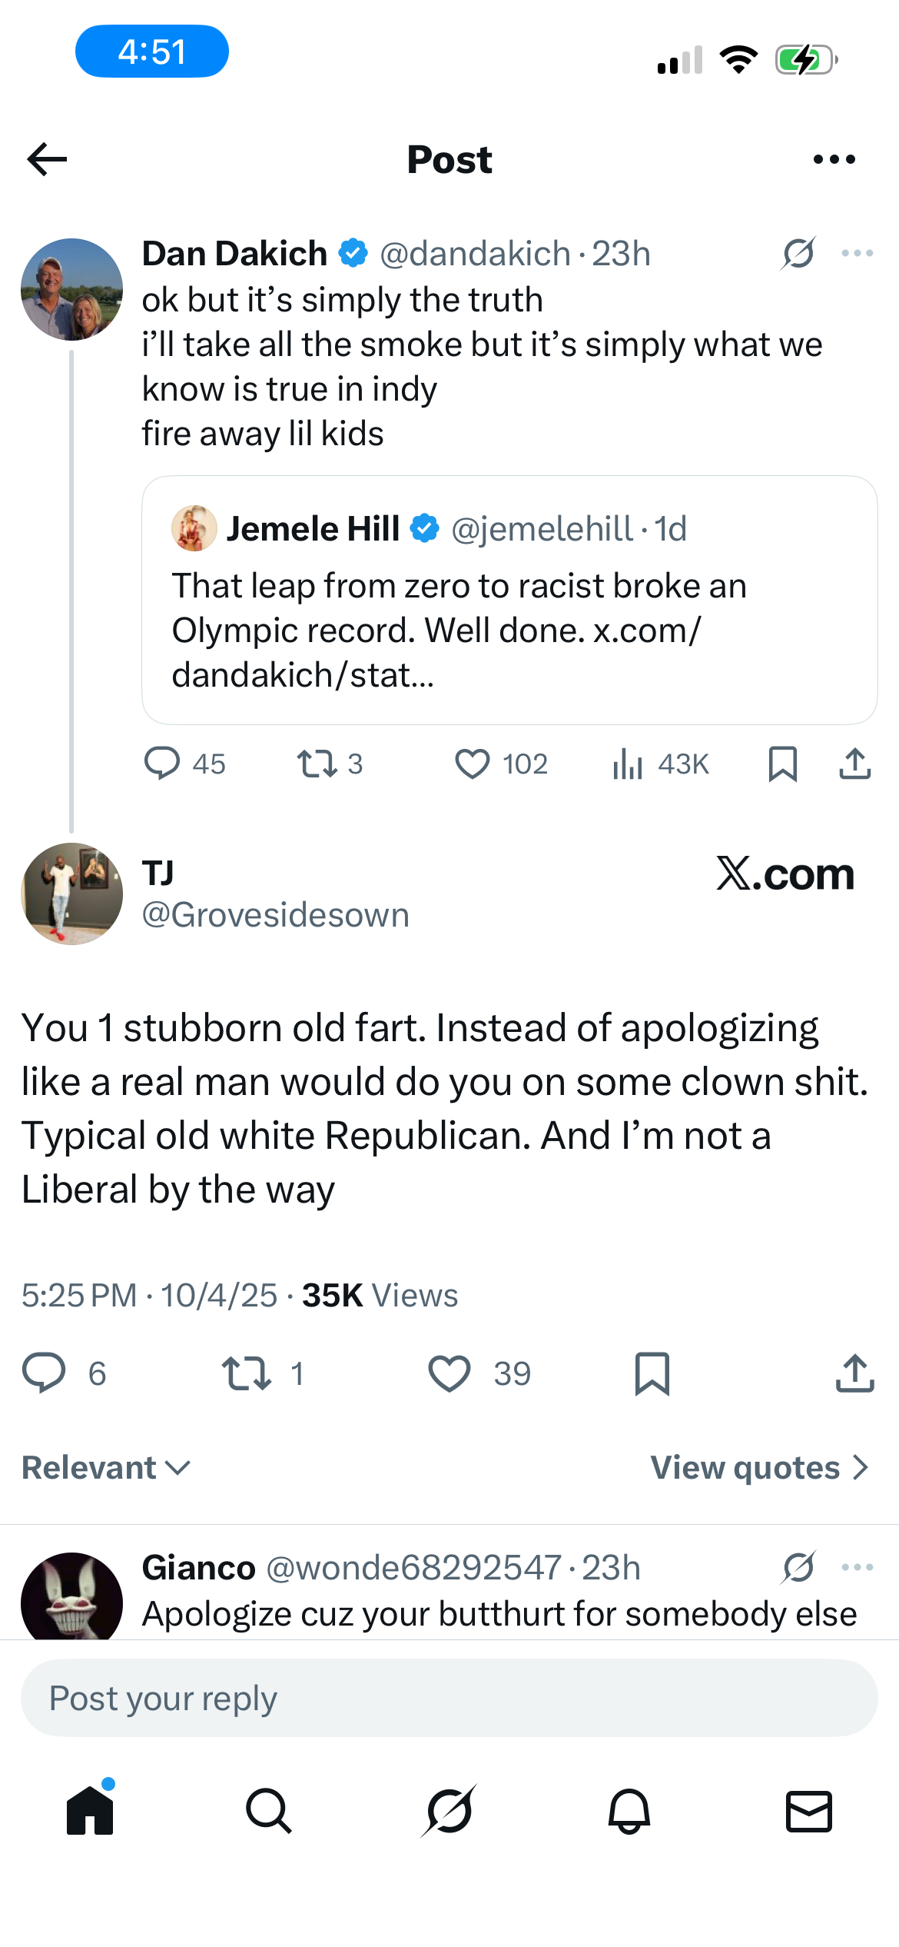
Task: Switch to the Search tab
Action: (x=269, y=1811)
